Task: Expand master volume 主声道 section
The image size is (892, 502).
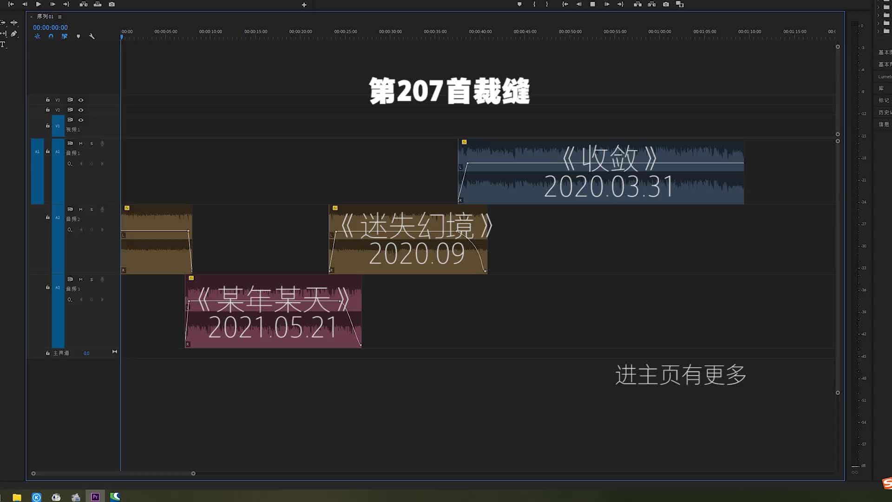Action: pos(115,351)
